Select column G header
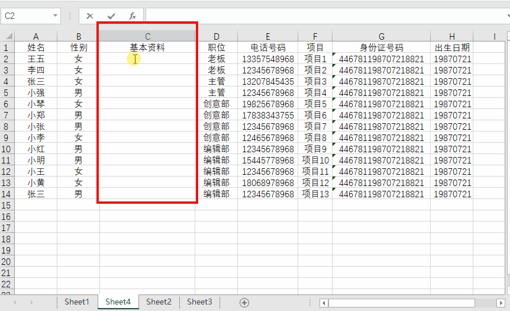Screen dimensions: 510x311 [x=381, y=36]
